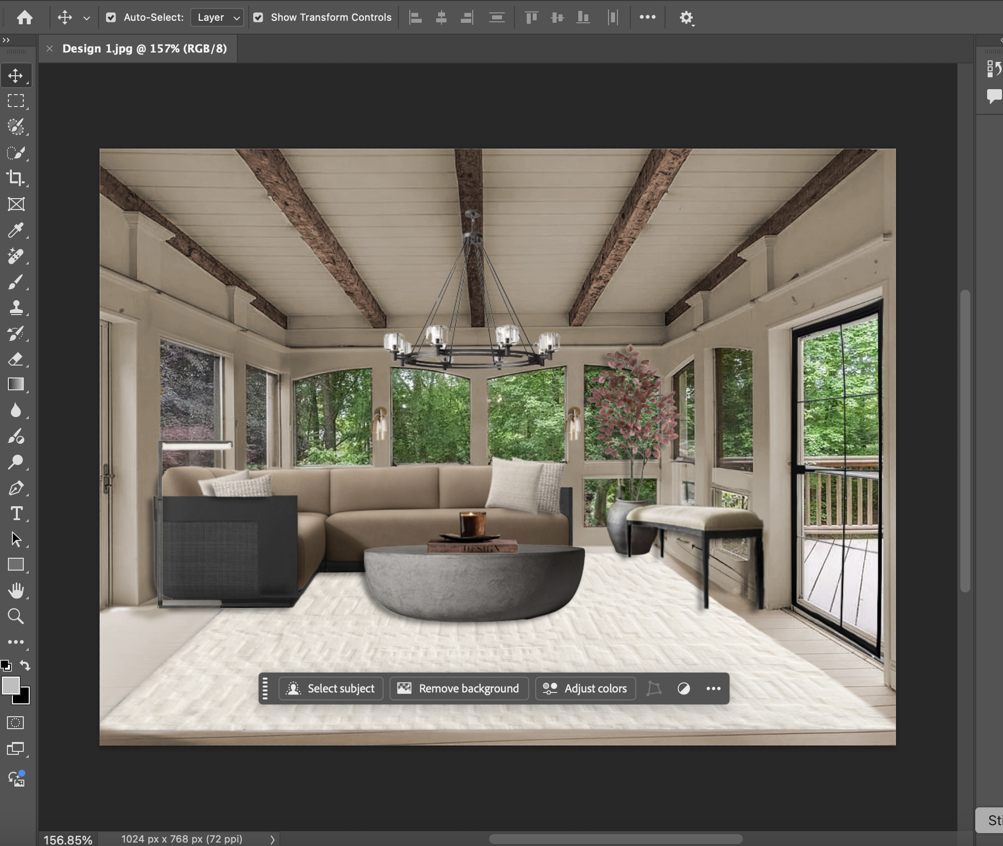Expand the Move tool preset dropdown
The width and height of the screenshot is (1003, 846).
point(87,18)
